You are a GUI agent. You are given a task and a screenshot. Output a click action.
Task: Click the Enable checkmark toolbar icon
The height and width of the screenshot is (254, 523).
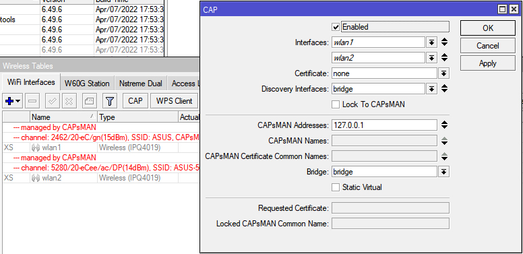pos(52,101)
